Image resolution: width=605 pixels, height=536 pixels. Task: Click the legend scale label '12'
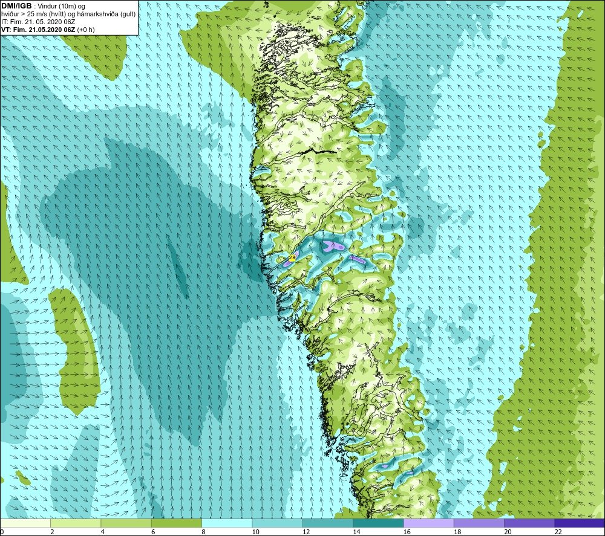(x=306, y=532)
